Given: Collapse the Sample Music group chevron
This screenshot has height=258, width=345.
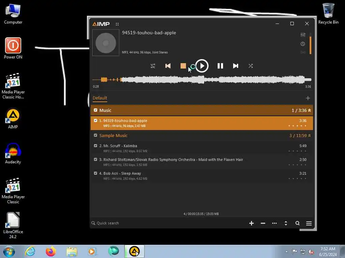Looking at the screenshot, I should pyautogui.click(x=310, y=136).
